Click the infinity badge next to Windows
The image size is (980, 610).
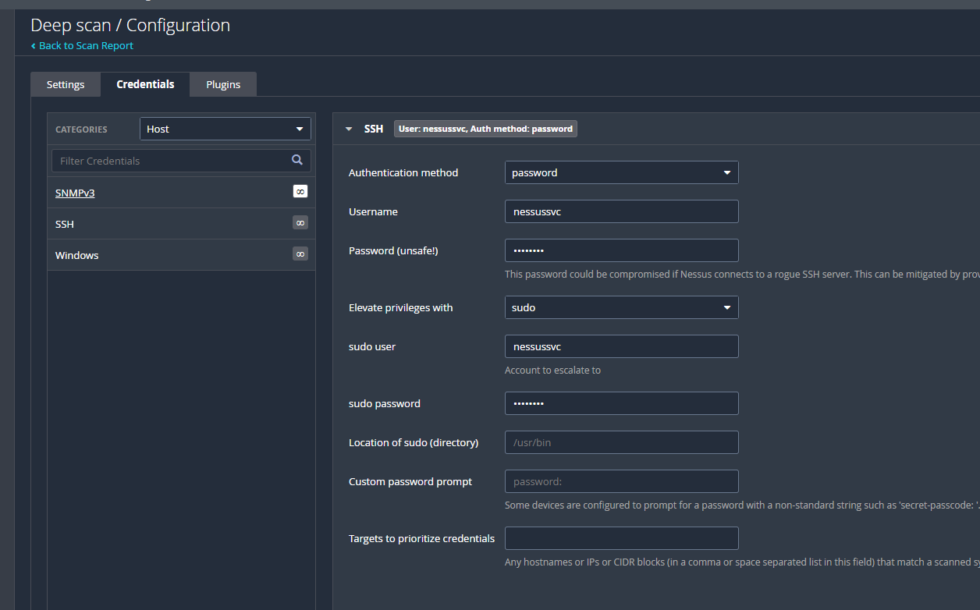[x=300, y=254]
